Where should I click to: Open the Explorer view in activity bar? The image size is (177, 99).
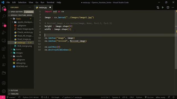click(x=4, y=8)
